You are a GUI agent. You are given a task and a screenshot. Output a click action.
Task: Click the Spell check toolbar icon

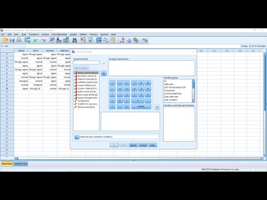(x=145, y=40)
